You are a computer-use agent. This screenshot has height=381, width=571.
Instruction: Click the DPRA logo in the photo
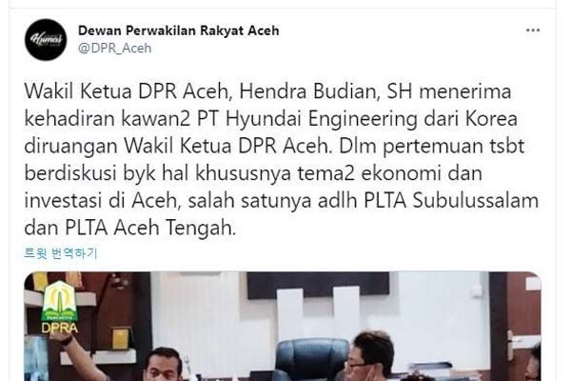pyautogui.click(x=59, y=308)
